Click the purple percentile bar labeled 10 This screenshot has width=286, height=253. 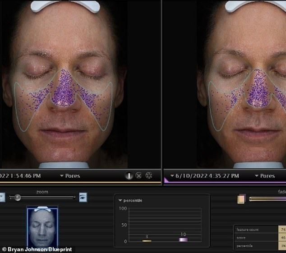(183, 240)
